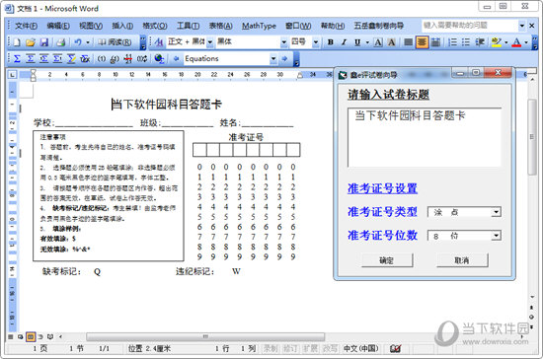Insert a display MathType equation
The width and height of the screenshot is (543, 359).
coord(31,59)
